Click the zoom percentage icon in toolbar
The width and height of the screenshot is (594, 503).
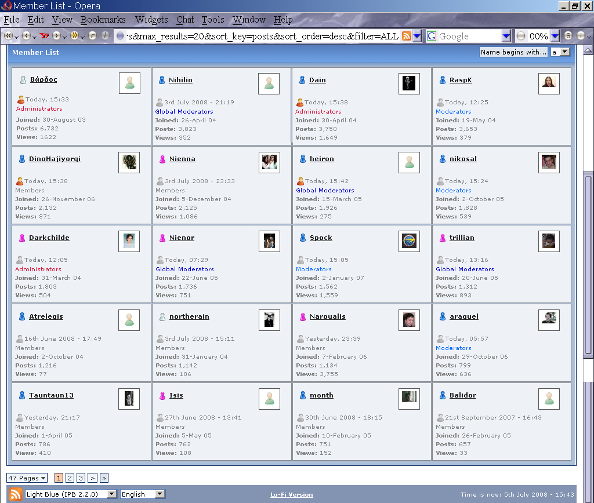pos(521,36)
